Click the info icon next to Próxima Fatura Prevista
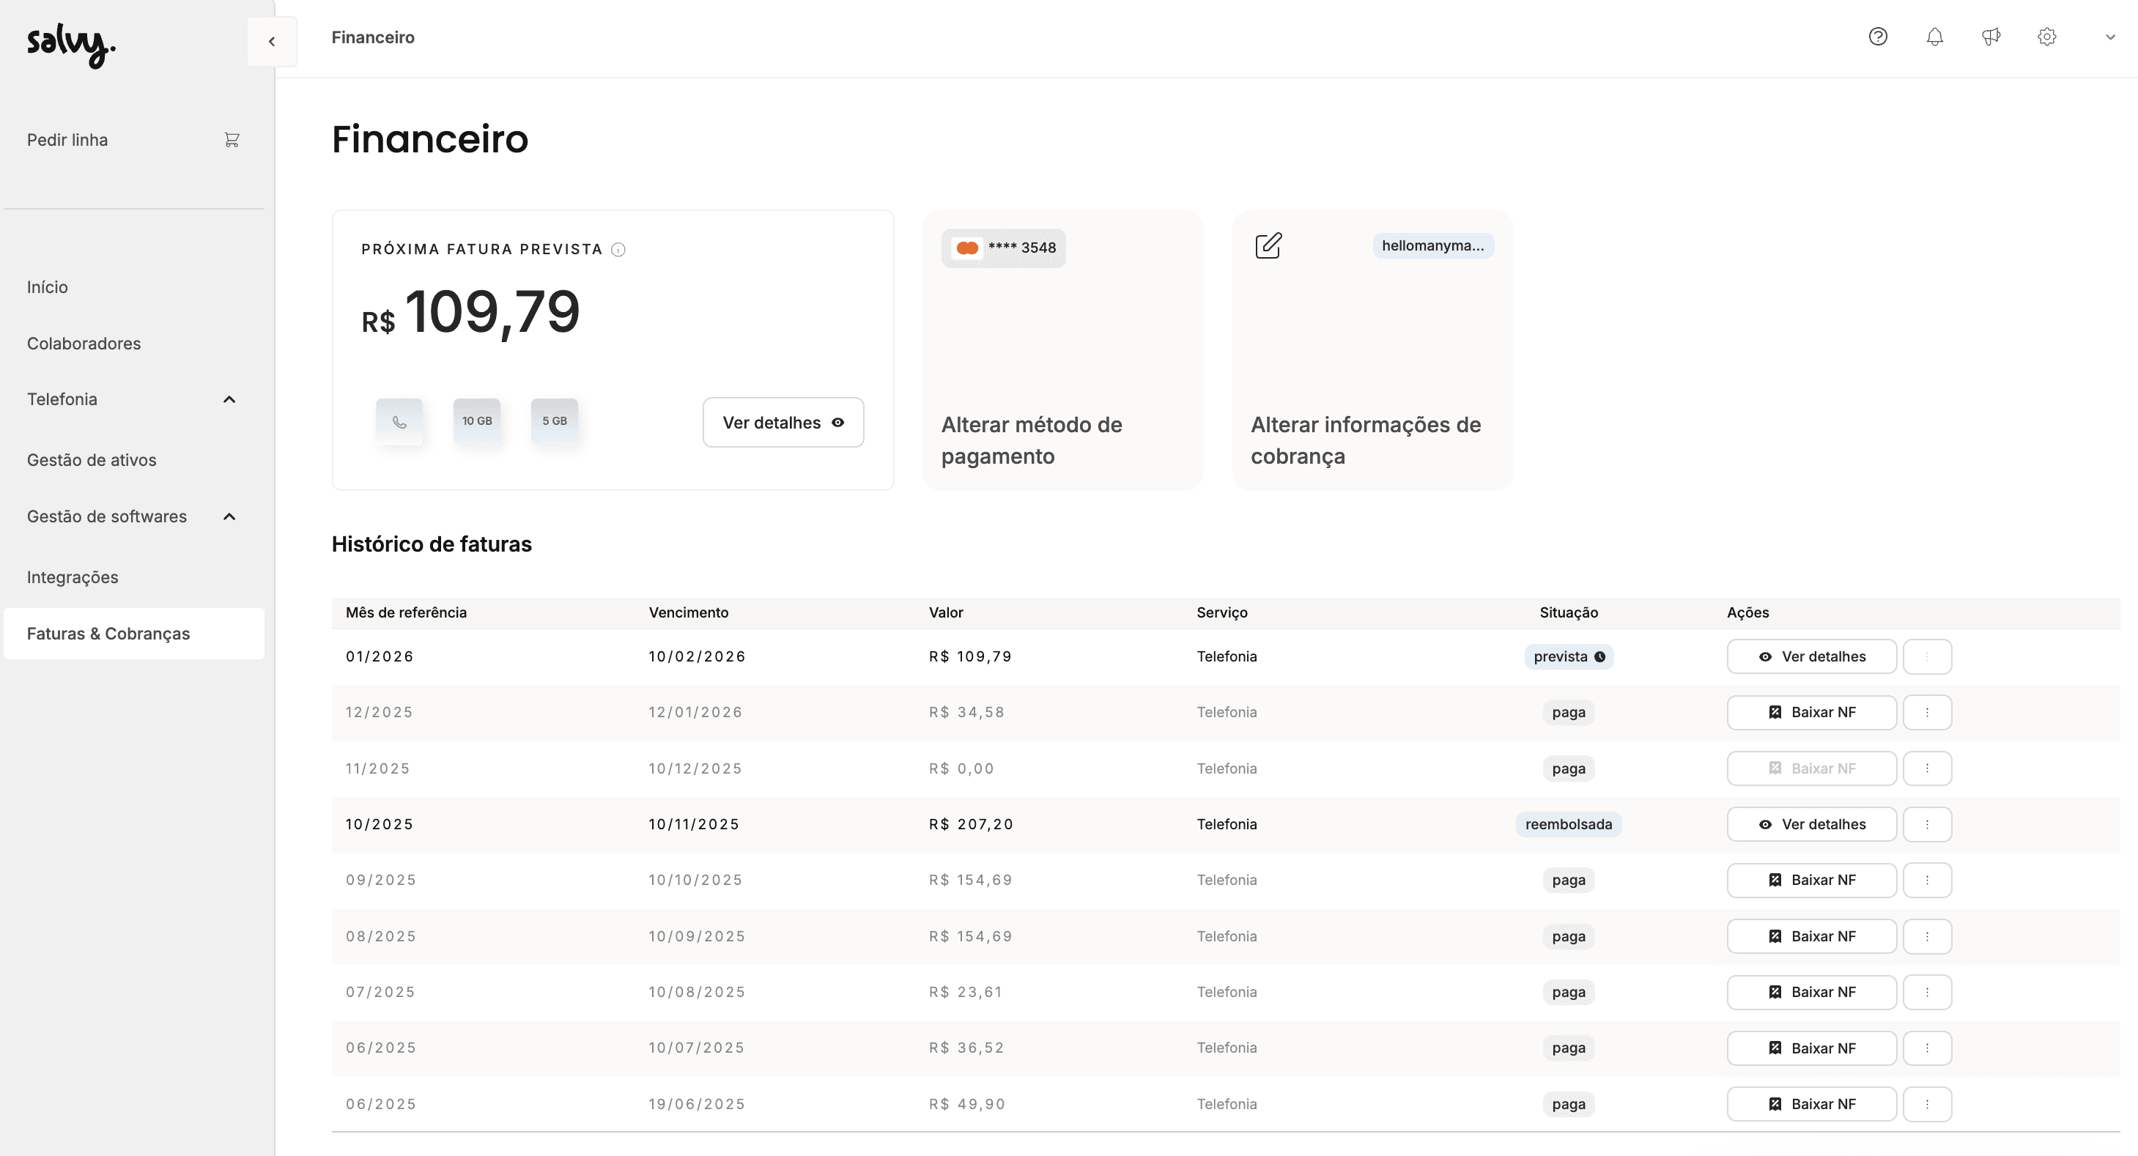 coord(618,250)
